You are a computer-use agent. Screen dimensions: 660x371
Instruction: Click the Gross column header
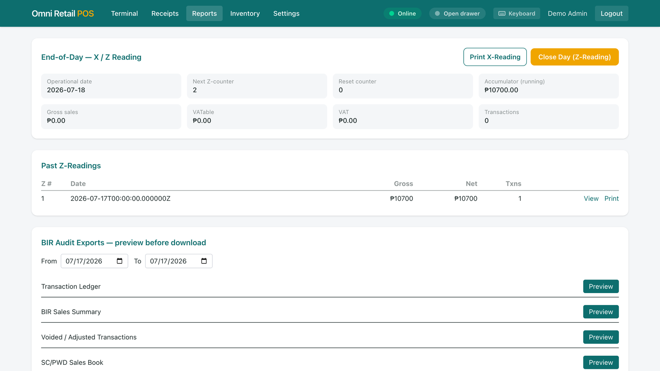coord(403,184)
